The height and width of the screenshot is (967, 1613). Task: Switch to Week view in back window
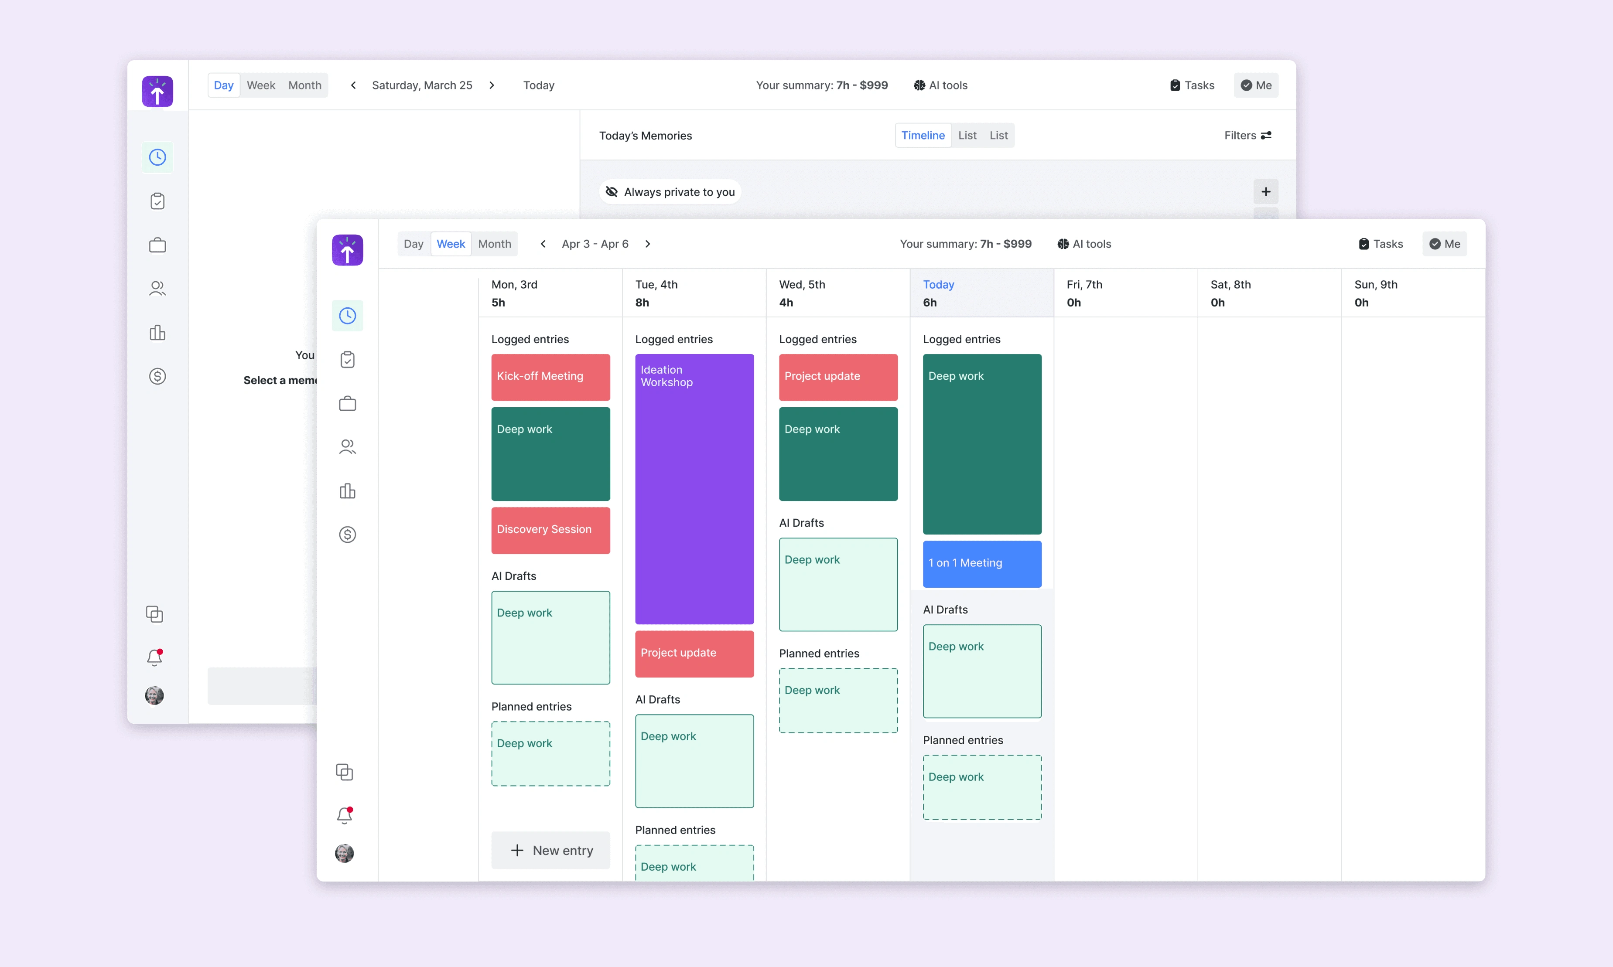(x=261, y=85)
